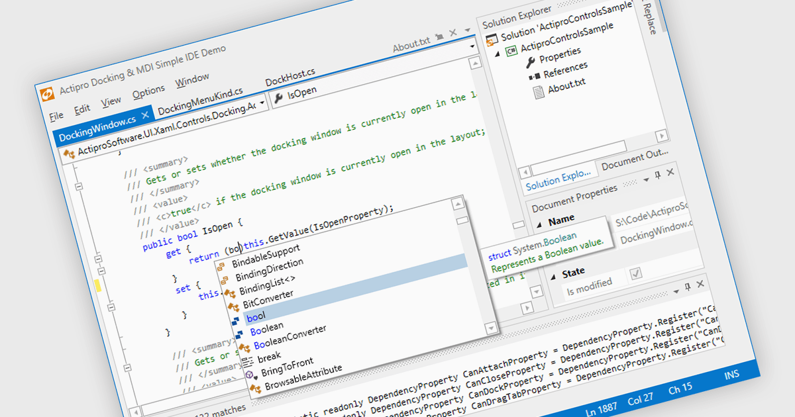Toggle the Is modified checkbox

tap(636, 273)
